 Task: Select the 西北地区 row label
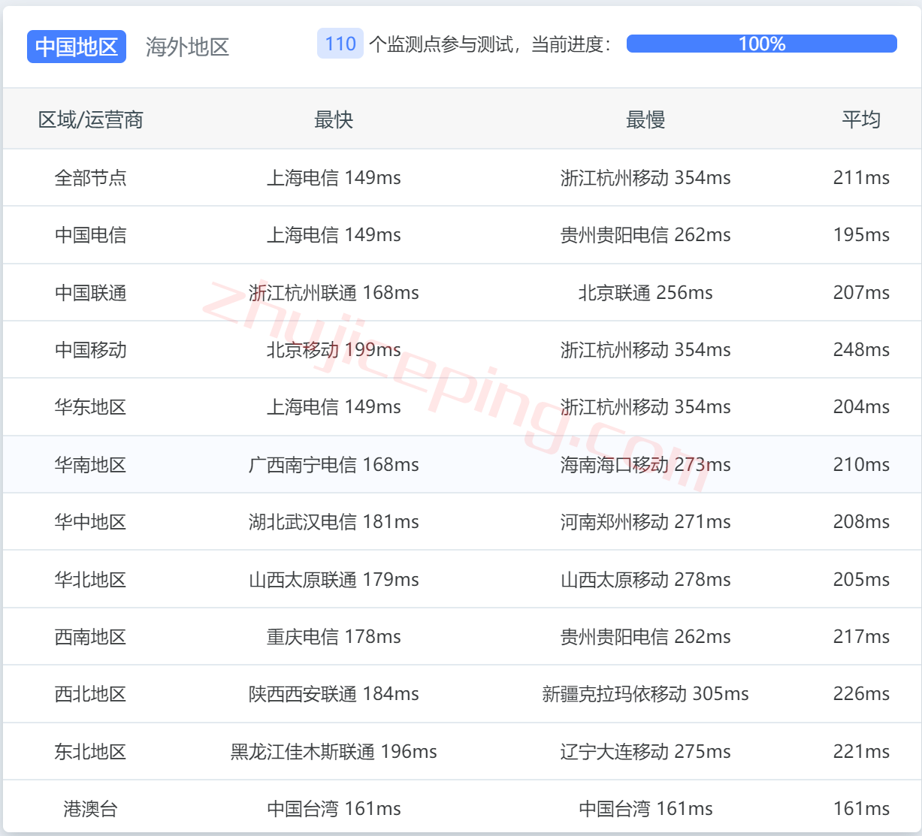coord(91,694)
